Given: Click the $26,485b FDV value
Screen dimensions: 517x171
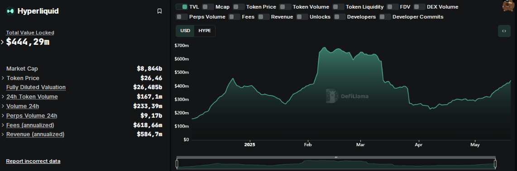Looking at the screenshot, I should (x=148, y=87).
